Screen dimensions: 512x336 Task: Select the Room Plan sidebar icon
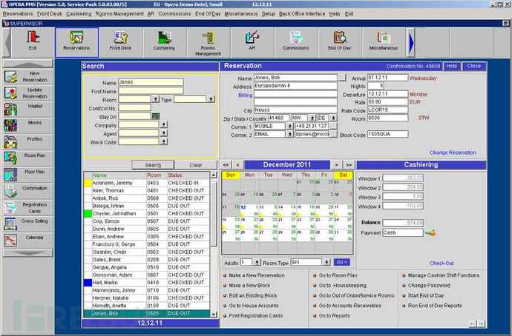(28, 158)
